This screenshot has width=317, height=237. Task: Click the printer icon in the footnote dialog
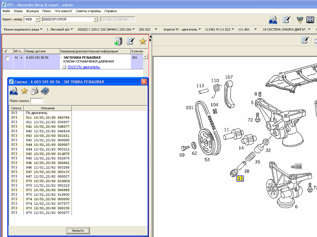tap(35, 91)
